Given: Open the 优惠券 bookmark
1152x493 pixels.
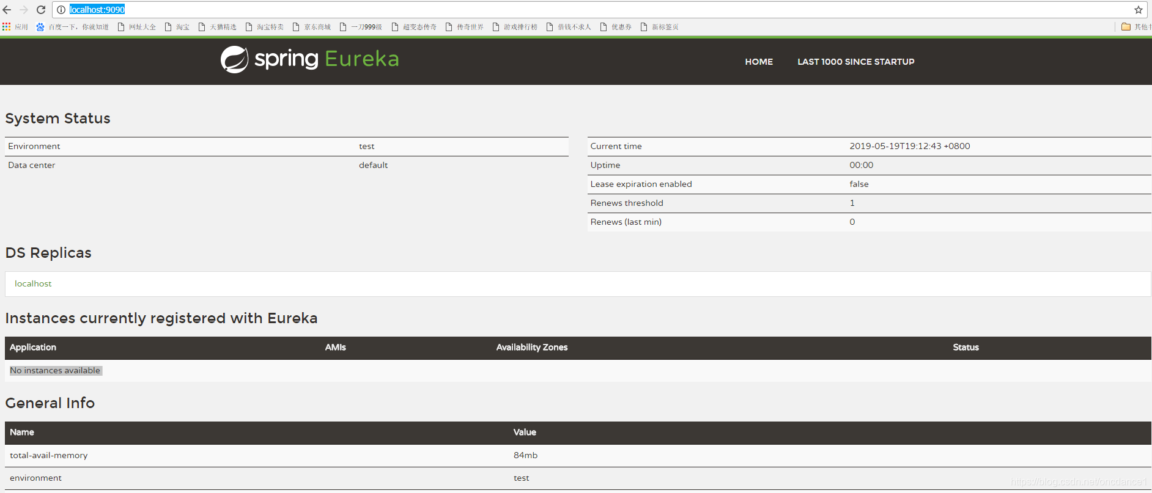Looking at the screenshot, I should point(616,27).
